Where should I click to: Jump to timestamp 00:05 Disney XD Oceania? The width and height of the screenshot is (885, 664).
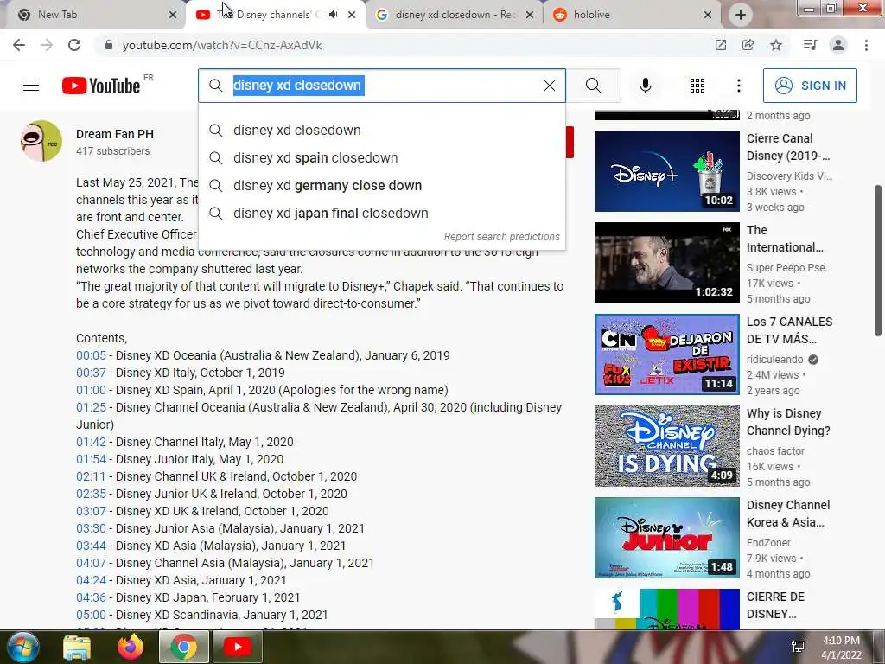tap(91, 355)
